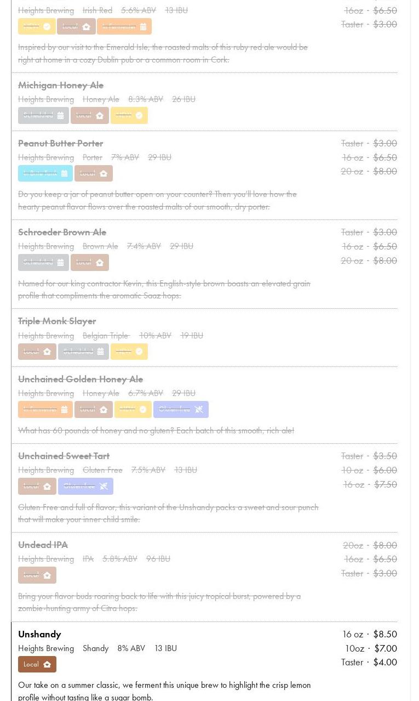Click the NEW checkmark icon under Michigan Honey Ale

pos(139,115)
